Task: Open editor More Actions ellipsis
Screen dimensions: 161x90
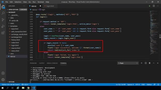Action: click(x=158, y=6)
